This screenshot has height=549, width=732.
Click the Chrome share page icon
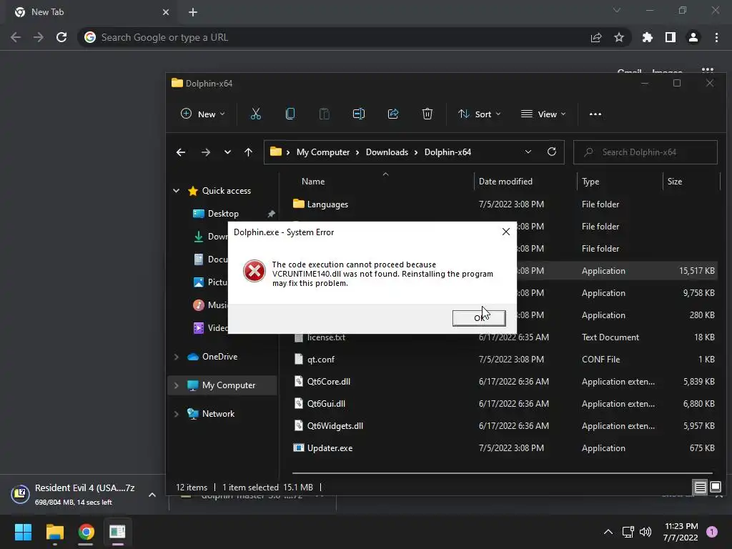(x=596, y=37)
